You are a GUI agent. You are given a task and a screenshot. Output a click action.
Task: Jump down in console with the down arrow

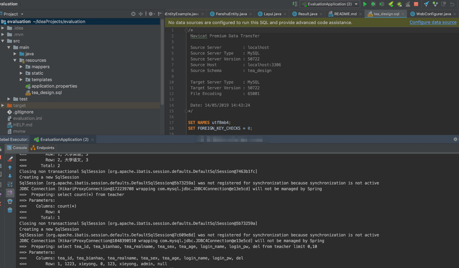[10, 176]
